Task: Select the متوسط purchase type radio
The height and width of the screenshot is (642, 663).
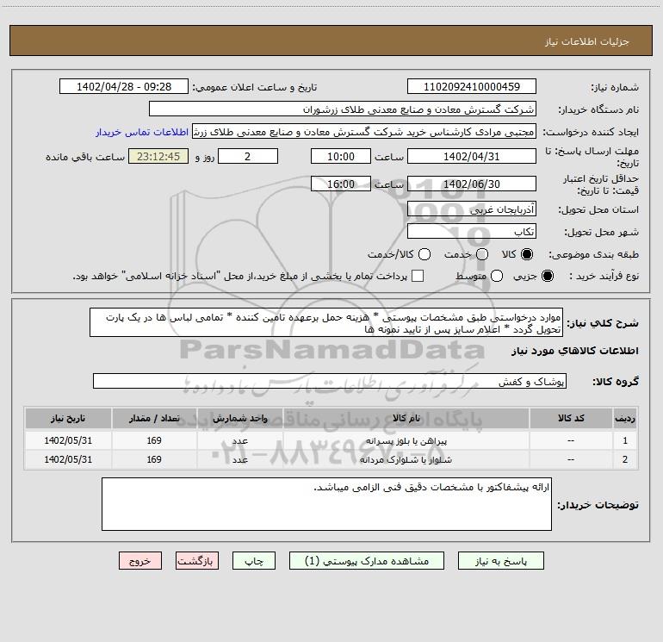Action: pos(497,276)
